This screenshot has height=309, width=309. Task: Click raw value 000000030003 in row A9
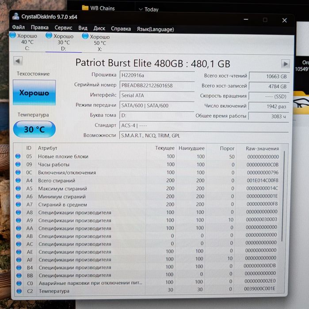click(x=261, y=219)
